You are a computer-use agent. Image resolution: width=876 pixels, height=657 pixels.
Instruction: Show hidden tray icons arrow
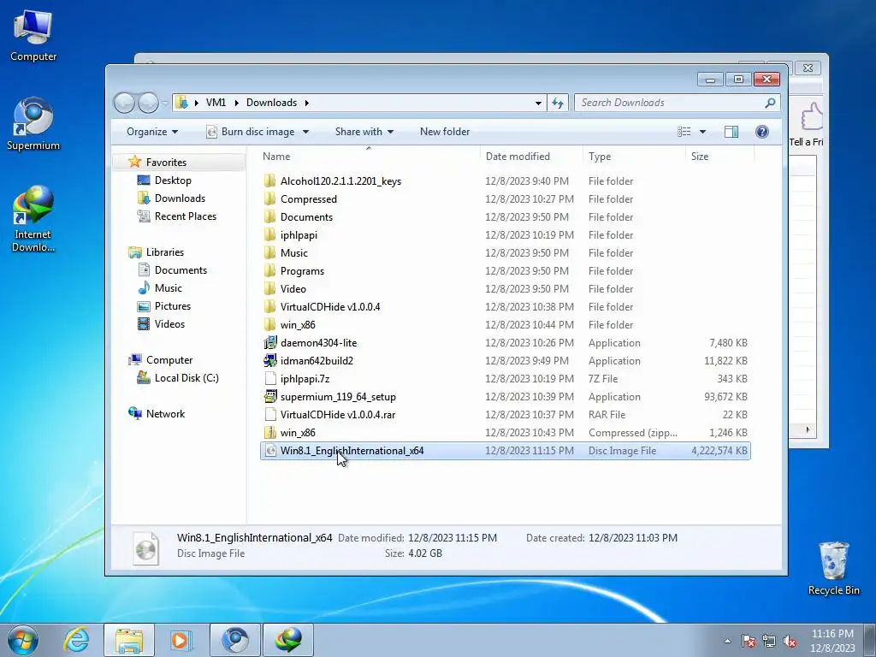pyautogui.click(x=727, y=641)
